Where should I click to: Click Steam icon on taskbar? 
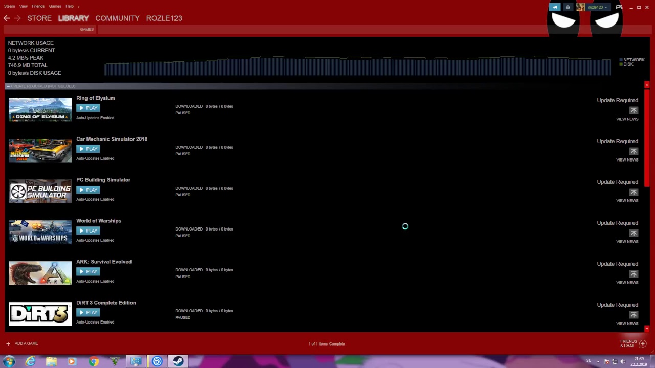tap(178, 361)
